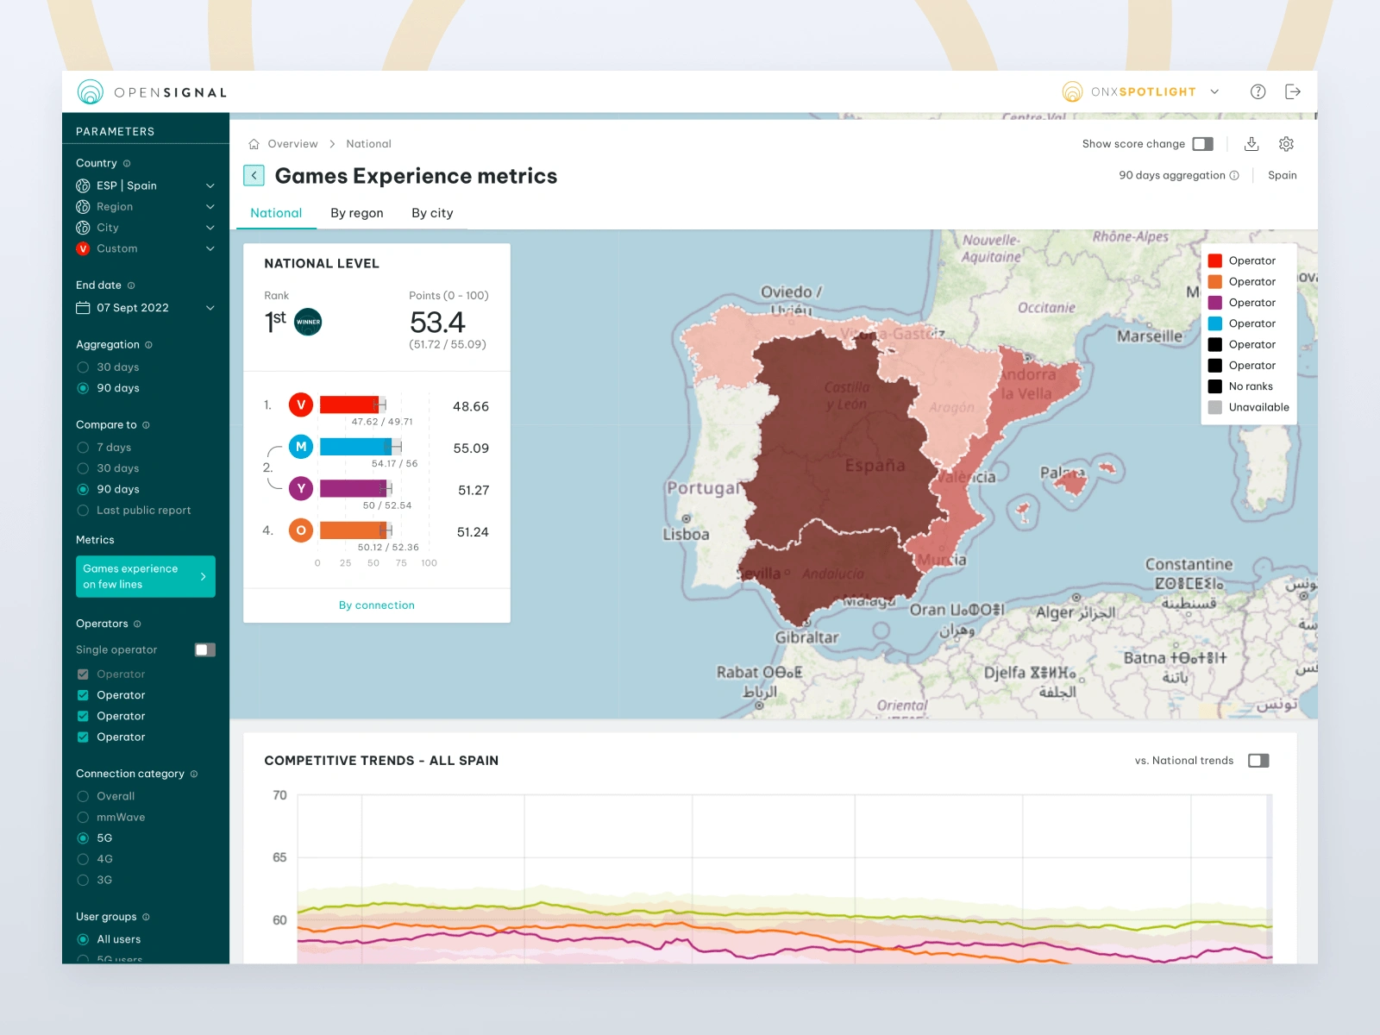Viewport: 1380px width, 1035px height.
Task: Expand the ONX Spotlight product dropdown
Action: click(x=1214, y=91)
